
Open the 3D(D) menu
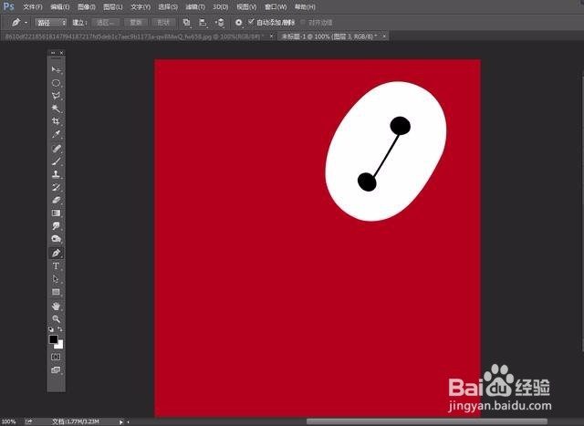click(x=221, y=7)
